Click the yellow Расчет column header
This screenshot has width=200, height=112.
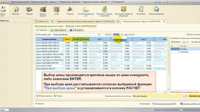pyautogui.click(x=67, y=39)
